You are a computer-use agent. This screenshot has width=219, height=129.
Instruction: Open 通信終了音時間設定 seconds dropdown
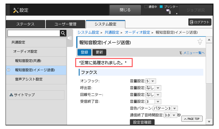point(170,115)
